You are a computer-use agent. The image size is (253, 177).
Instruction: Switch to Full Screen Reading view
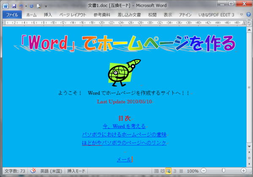coord(162,171)
